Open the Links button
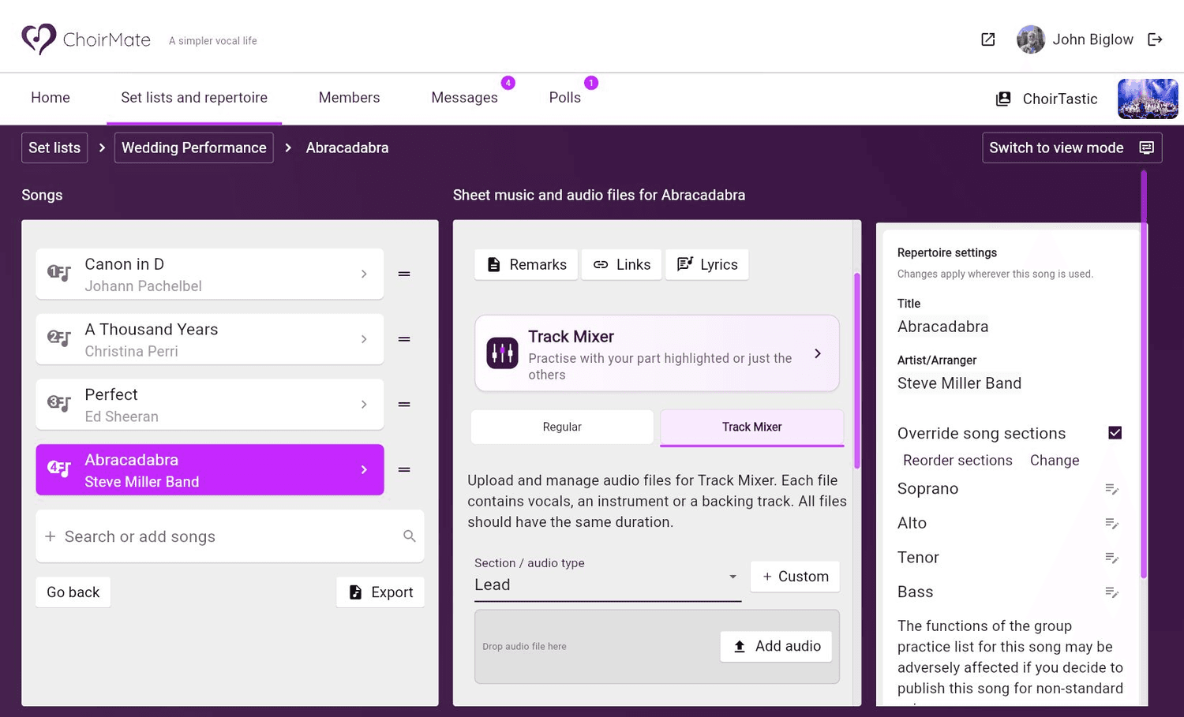1184x717 pixels. (x=622, y=264)
